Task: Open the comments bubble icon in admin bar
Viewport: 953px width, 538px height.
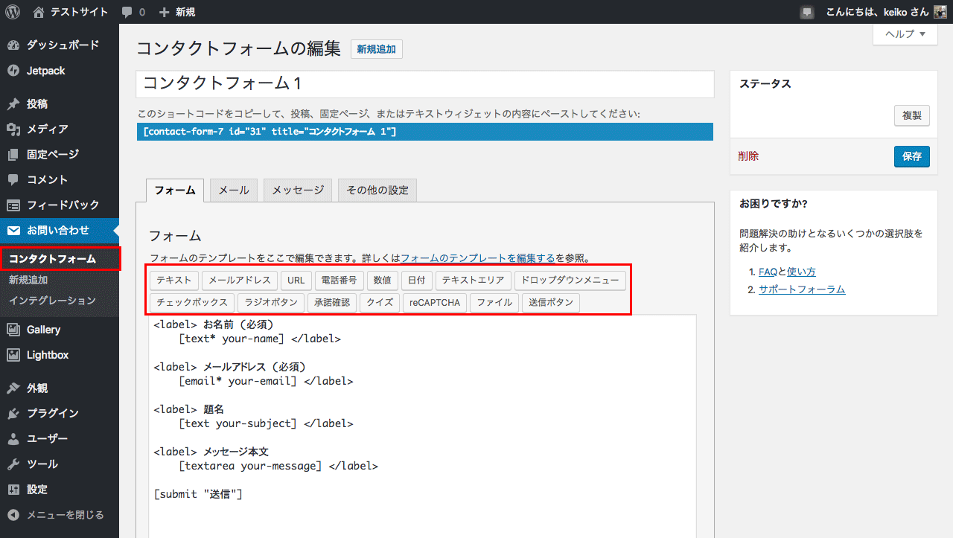Action: tap(127, 13)
